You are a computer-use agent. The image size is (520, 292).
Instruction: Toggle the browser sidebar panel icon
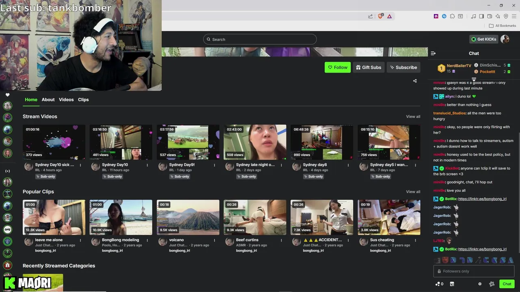pyautogui.click(x=481, y=16)
